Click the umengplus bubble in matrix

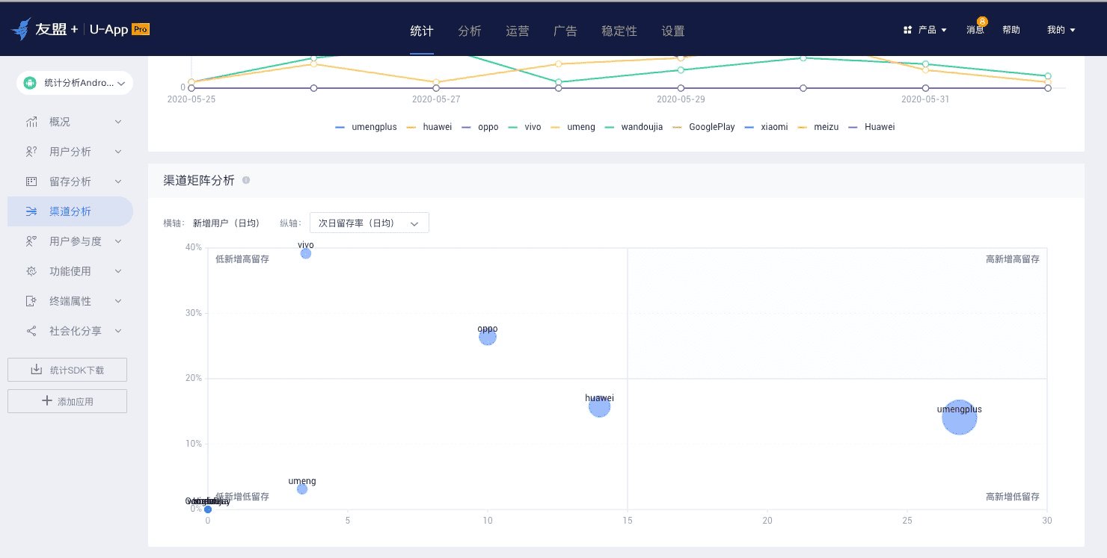[x=960, y=417]
